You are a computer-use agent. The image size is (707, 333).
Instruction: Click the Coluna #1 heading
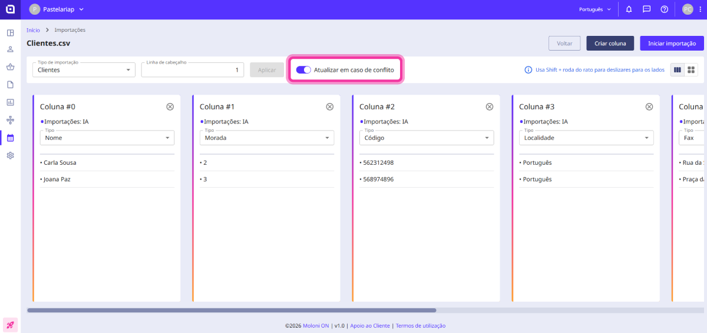click(x=217, y=106)
